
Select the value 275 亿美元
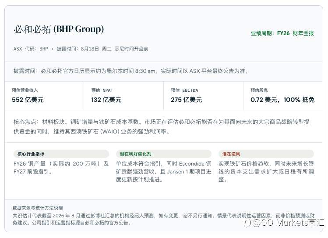click(187, 100)
